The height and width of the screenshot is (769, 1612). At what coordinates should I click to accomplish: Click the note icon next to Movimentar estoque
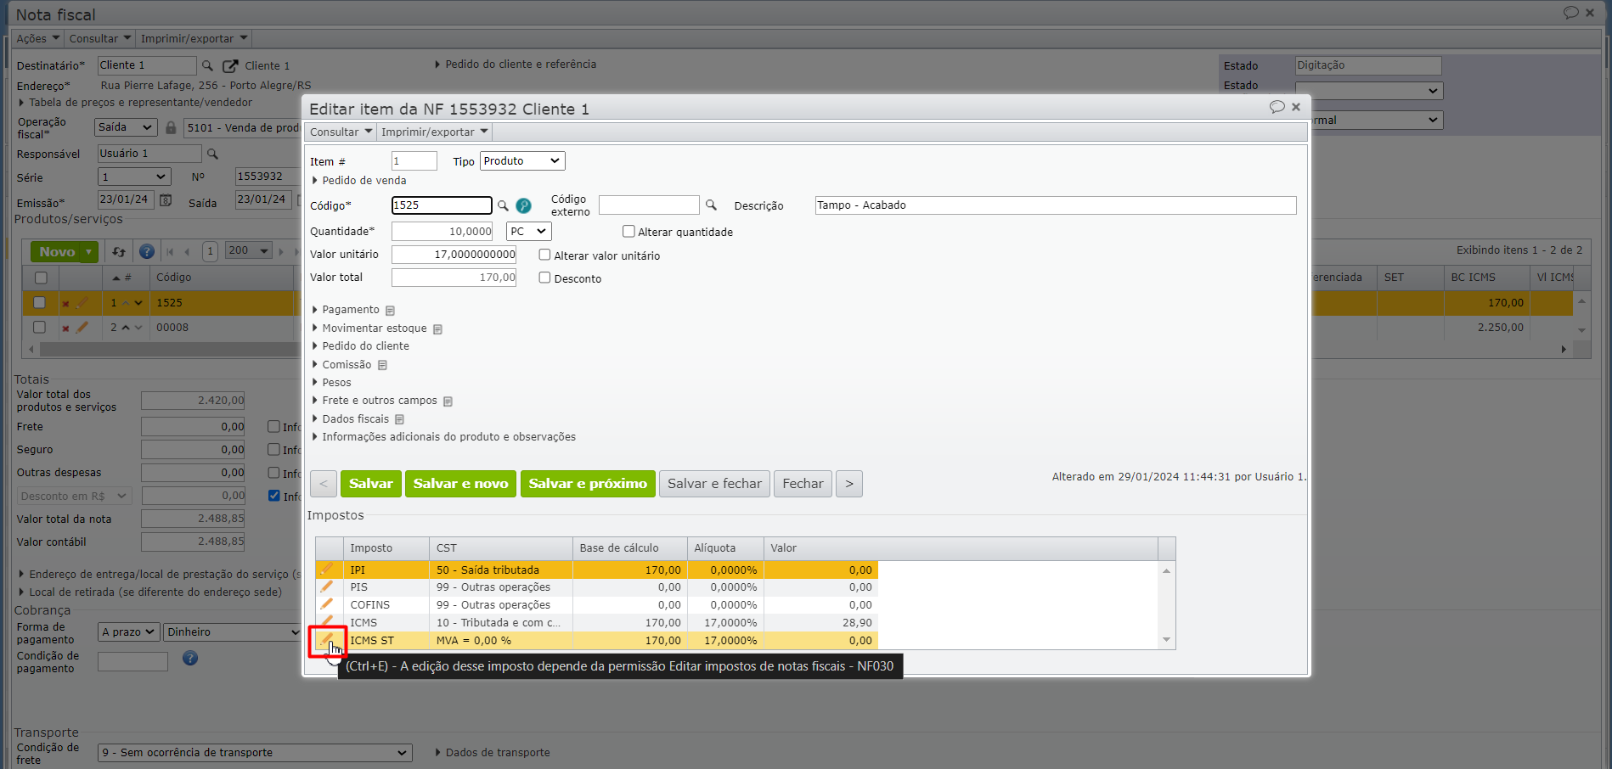(438, 329)
